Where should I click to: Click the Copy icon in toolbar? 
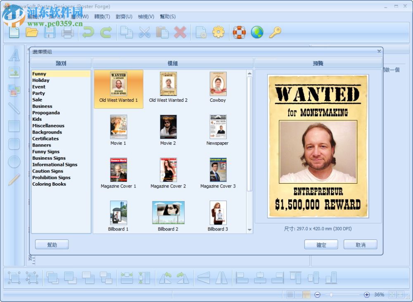(x=126, y=32)
